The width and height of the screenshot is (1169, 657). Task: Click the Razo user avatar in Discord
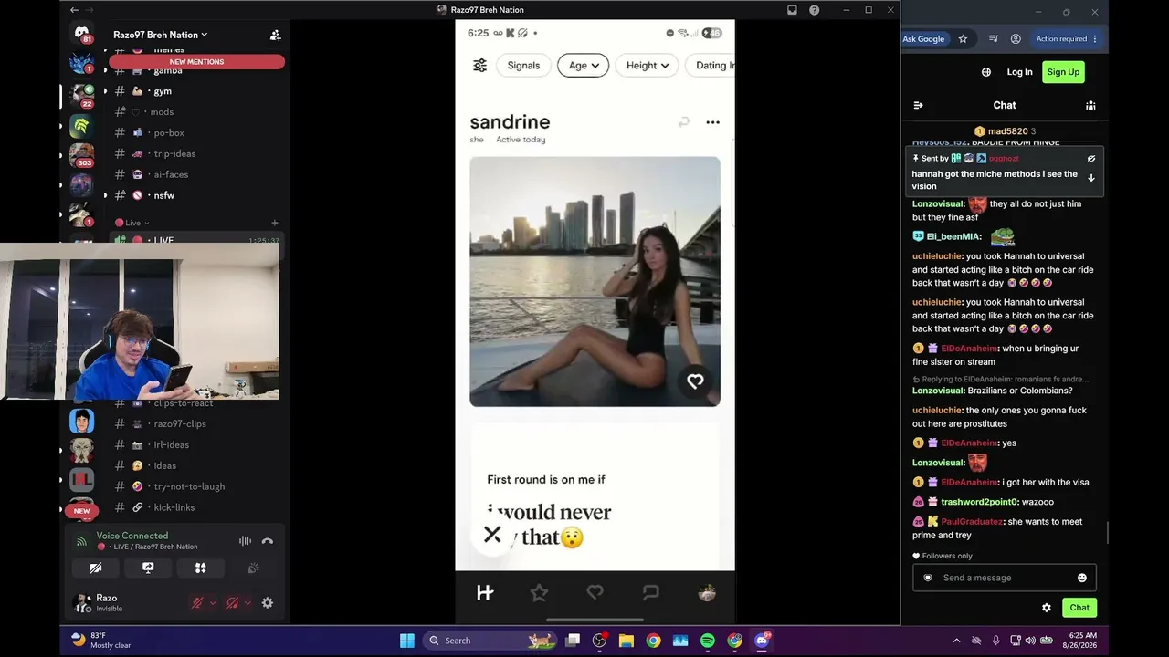[82, 603]
